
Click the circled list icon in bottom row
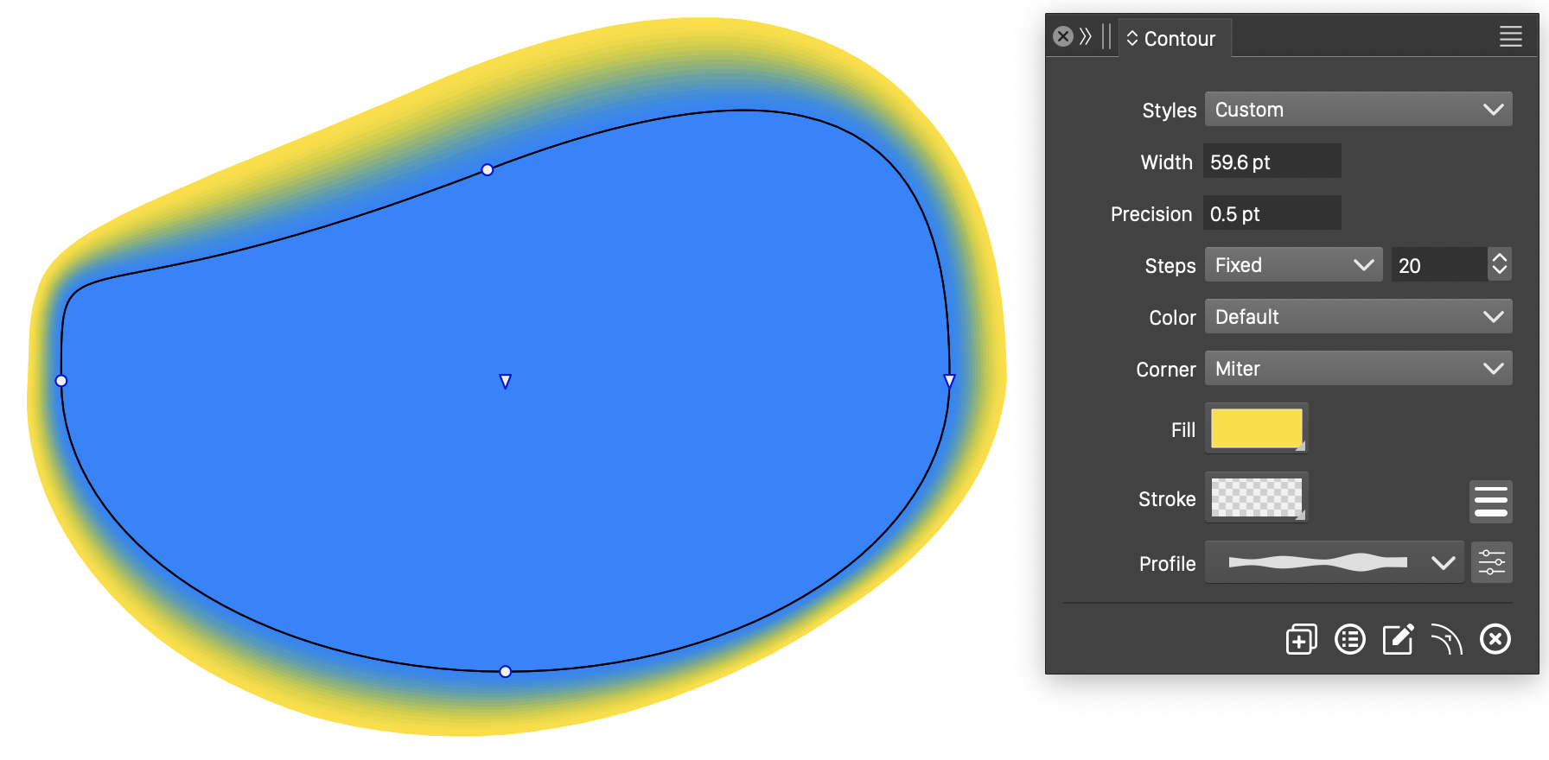(1349, 640)
